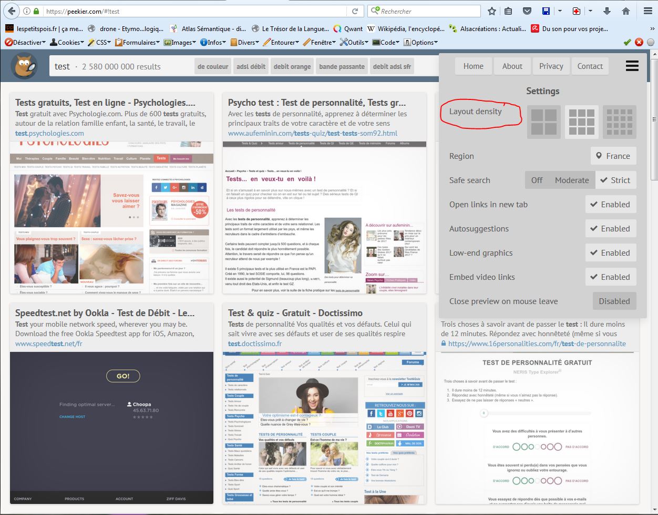
Task: Toggle Autosuggestions Enabled button
Action: [x=611, y=229]
